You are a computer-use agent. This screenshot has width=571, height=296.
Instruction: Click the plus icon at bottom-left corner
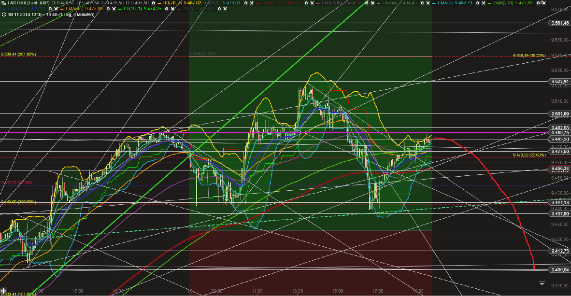pyautogui.click(x=3, y=291)
